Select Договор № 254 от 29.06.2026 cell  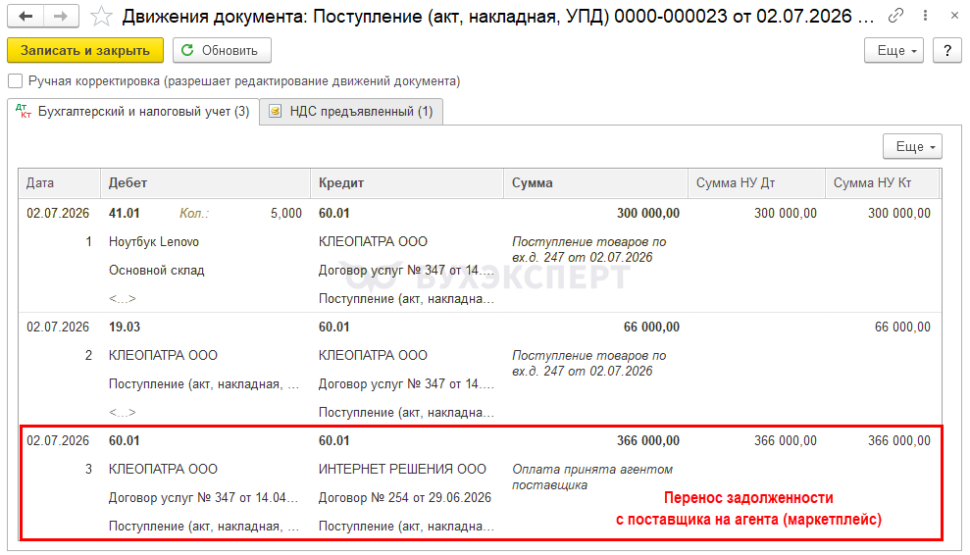coord(405,498)
